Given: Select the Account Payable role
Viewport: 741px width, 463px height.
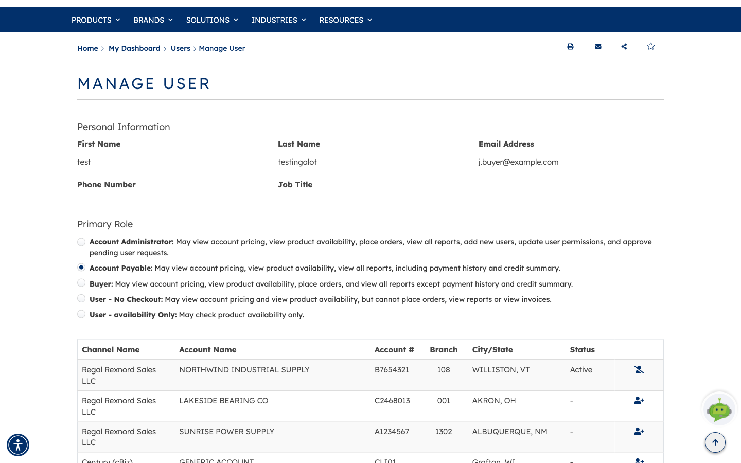Looking at the screenshot, I should pyautogui.click(x=81, y=268).
